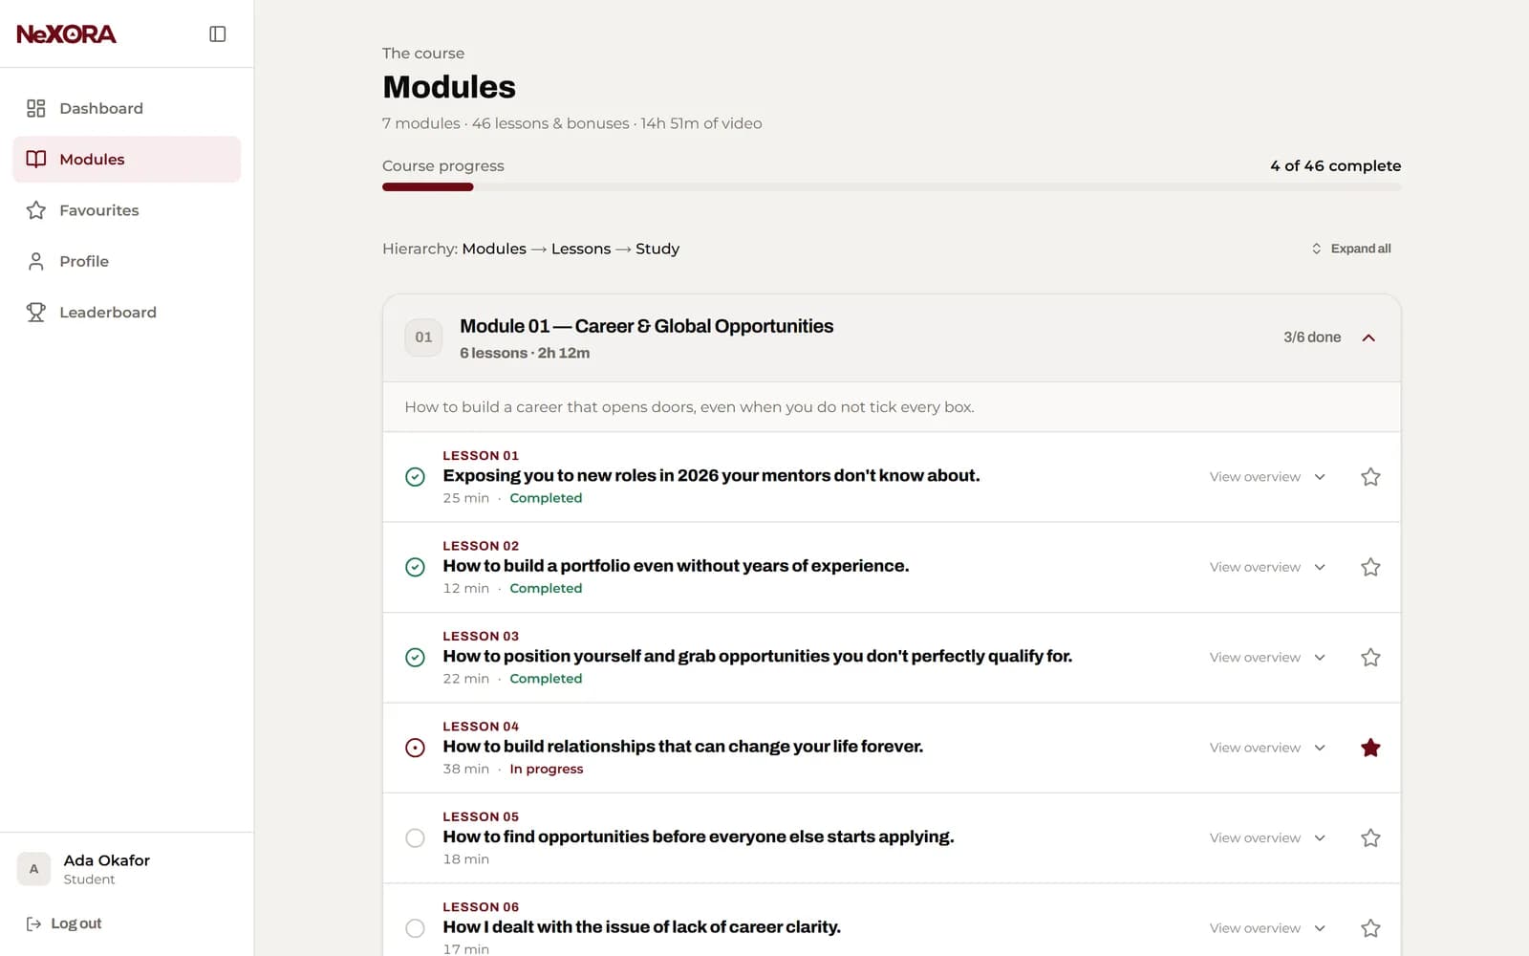Expand View overview for Lesson 04
The width and height of the screenshot is (1529, 956).
coord(1267,748)
